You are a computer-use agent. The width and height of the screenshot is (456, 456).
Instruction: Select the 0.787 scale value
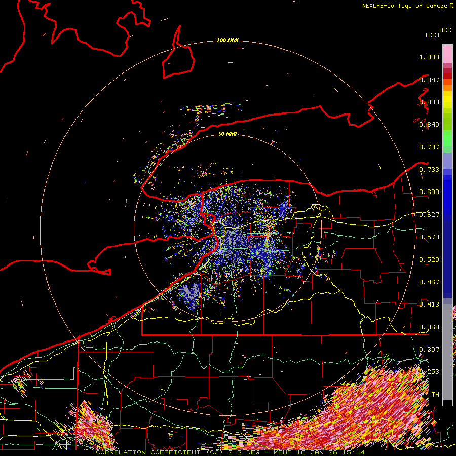(429, 147)
